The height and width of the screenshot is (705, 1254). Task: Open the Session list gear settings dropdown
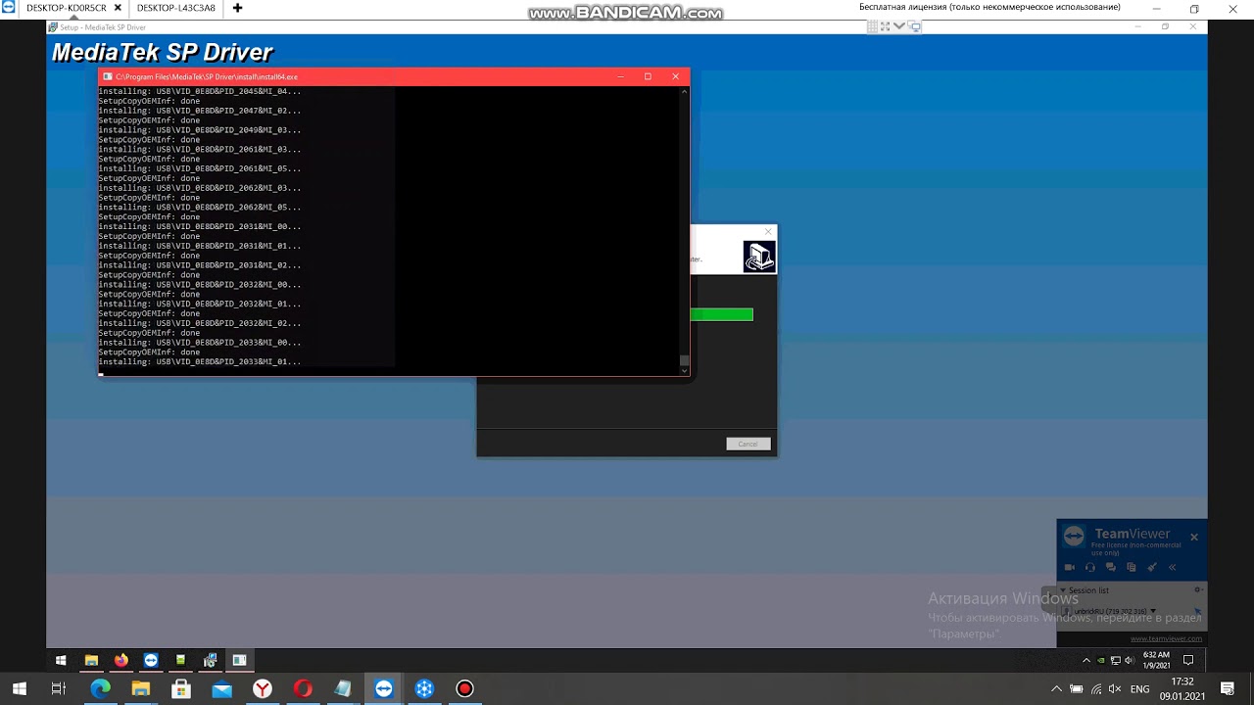click(x=1198, y=590)
